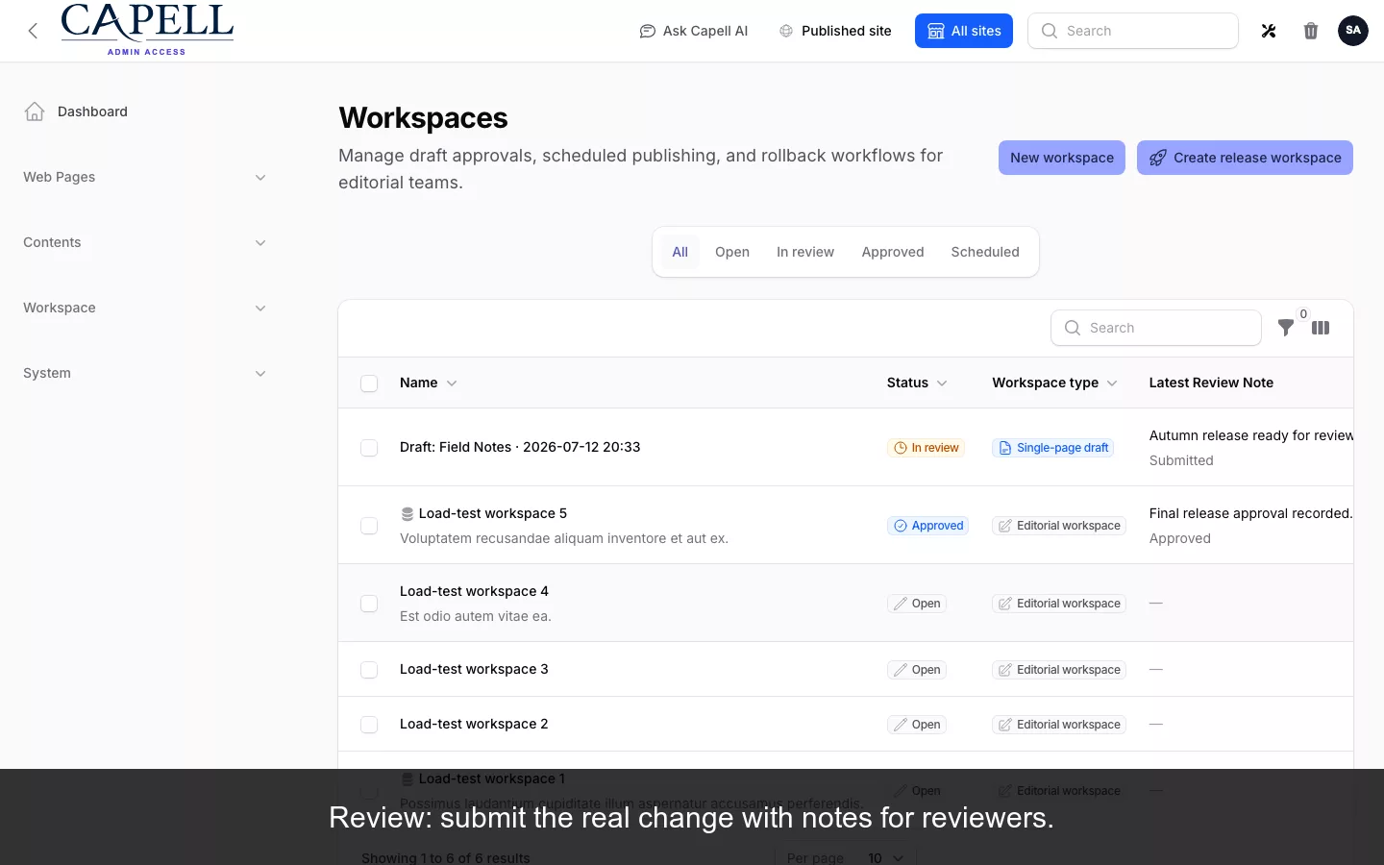1384x865 pixels.
Task: Switch to the Approved tab
Action: pos(893,252)
